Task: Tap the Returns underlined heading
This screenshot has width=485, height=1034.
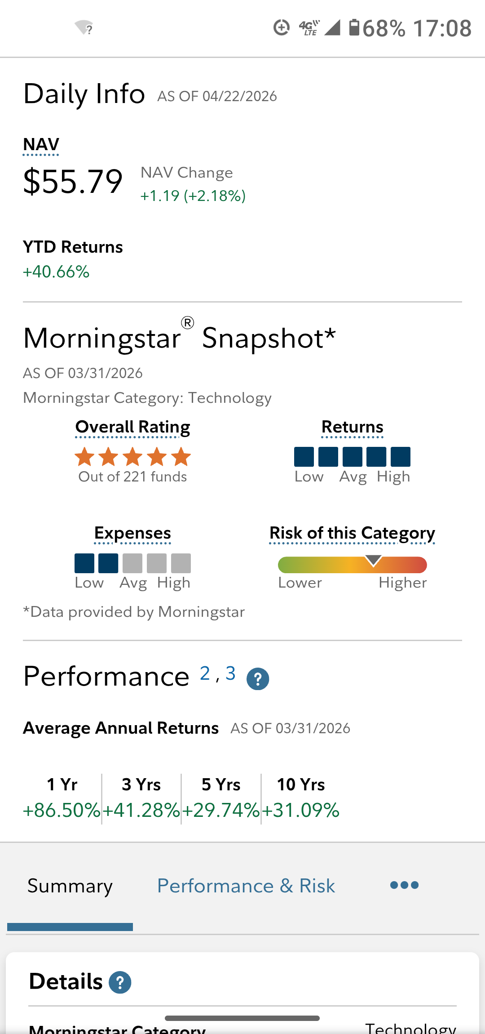Action: coord(352,427)
